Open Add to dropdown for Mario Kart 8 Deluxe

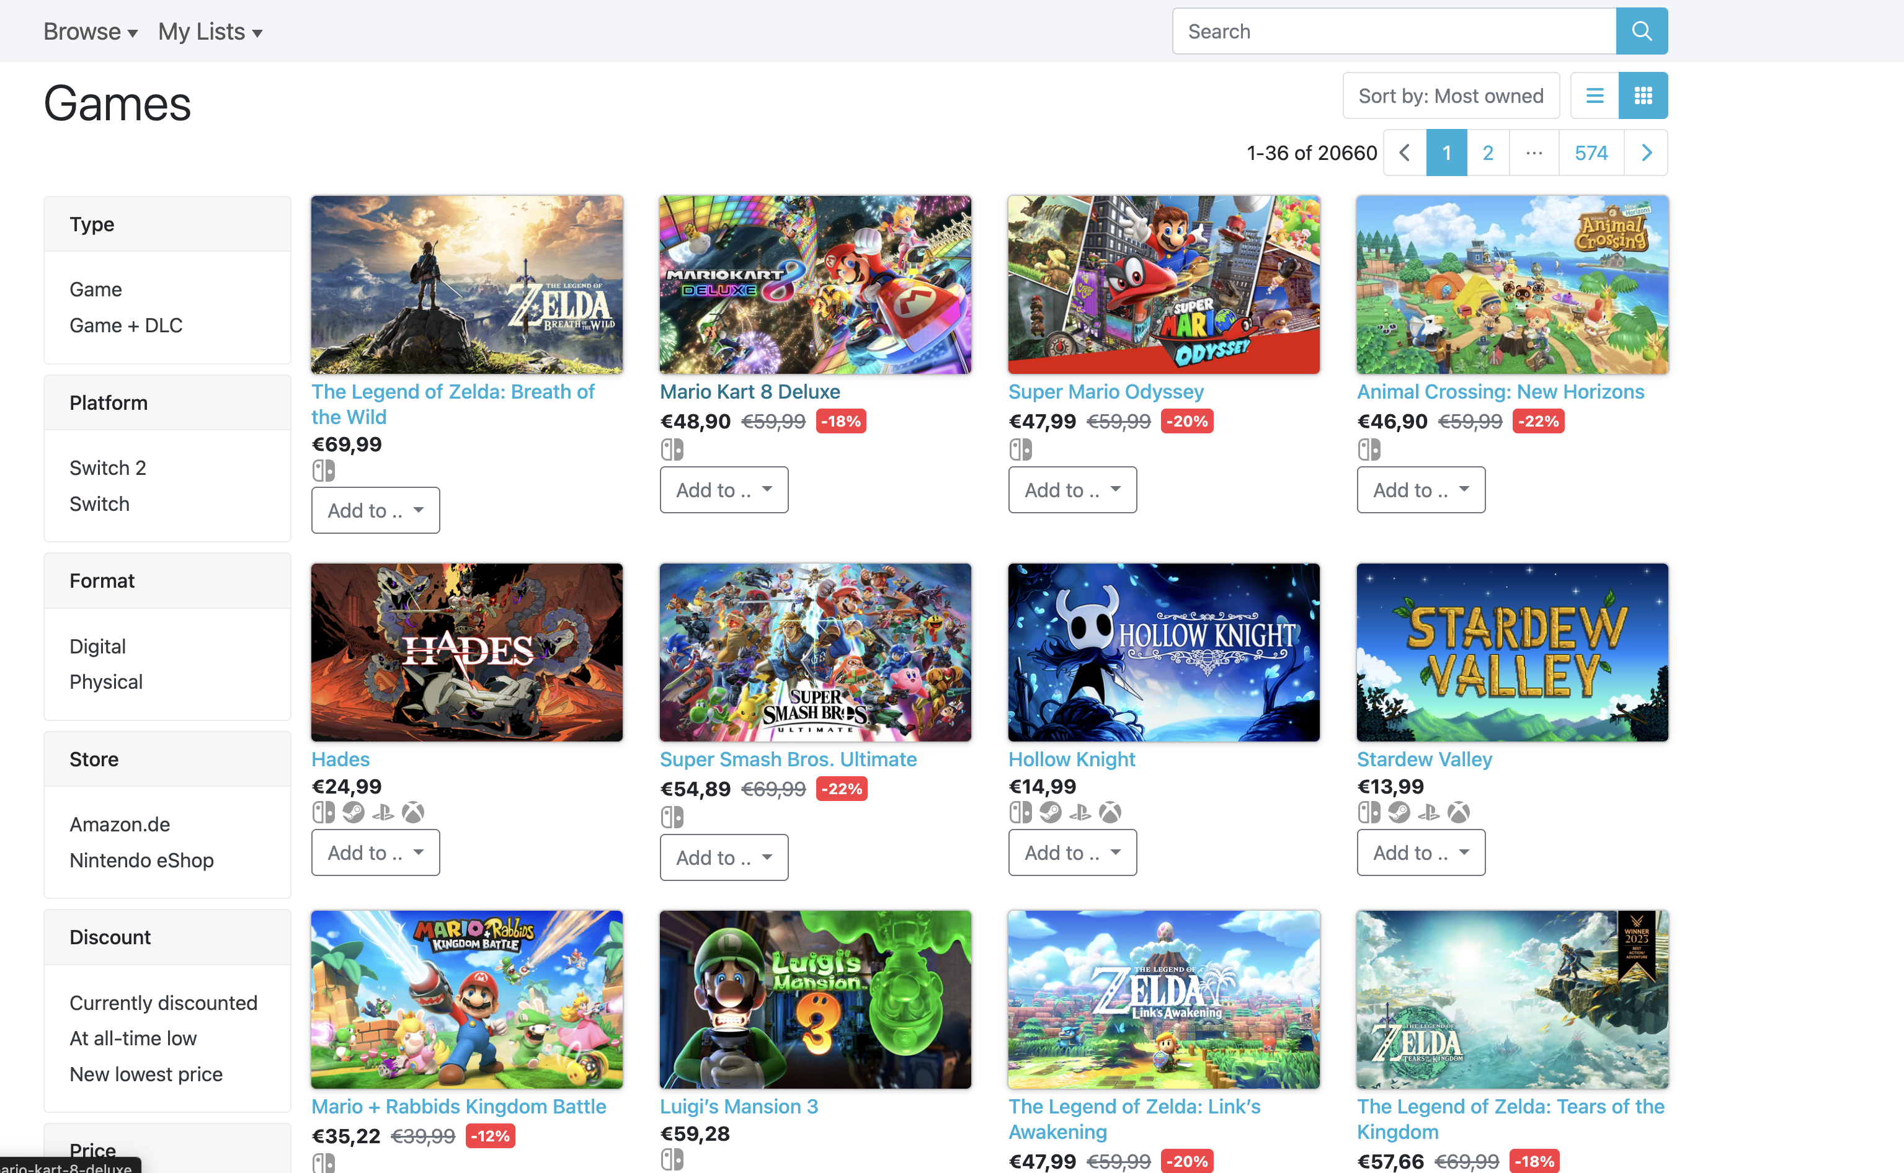tap(724, 490)
